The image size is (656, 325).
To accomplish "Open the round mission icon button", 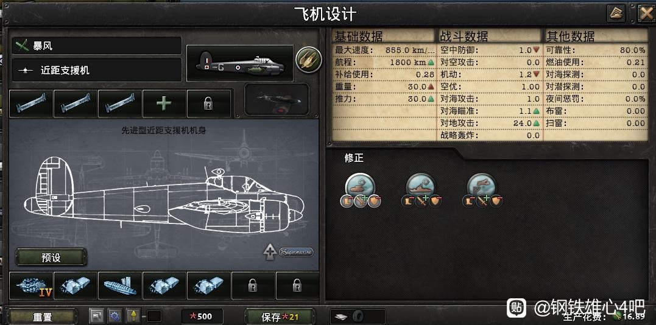I will (x=309, y=60).
